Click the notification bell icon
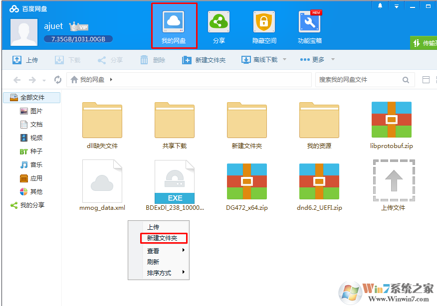 [x=380, y=6]
